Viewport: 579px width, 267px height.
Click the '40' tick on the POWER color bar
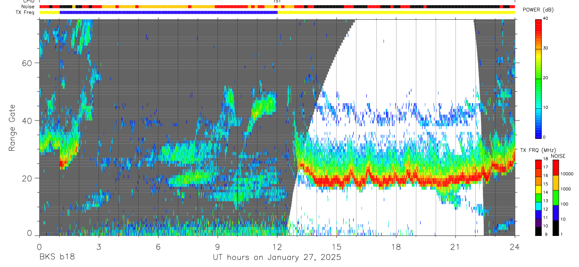tap(546, 18)
